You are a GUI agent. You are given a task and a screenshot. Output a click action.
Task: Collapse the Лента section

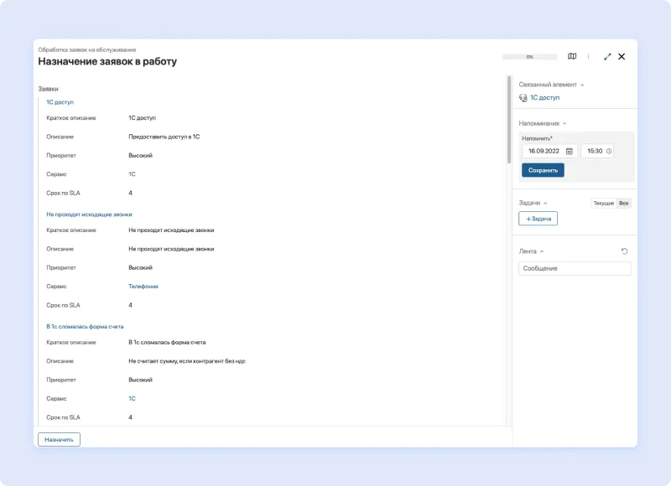pos(541,251)
